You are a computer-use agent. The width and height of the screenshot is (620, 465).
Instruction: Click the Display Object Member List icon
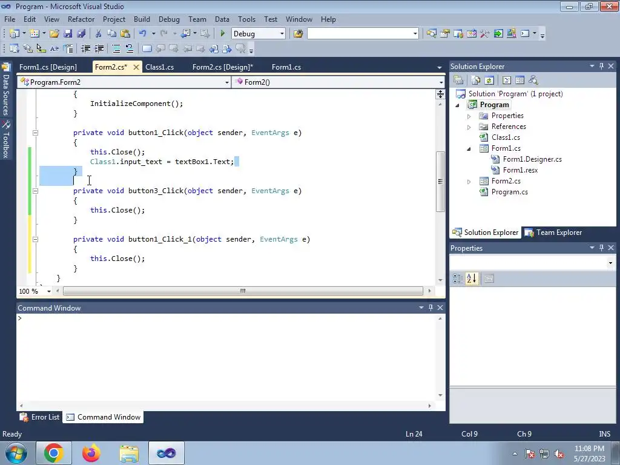(15, 48)
